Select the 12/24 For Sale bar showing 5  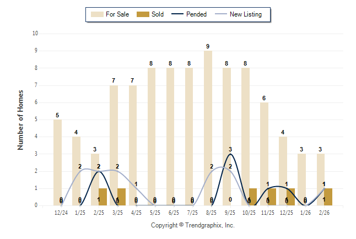[57, 162]
